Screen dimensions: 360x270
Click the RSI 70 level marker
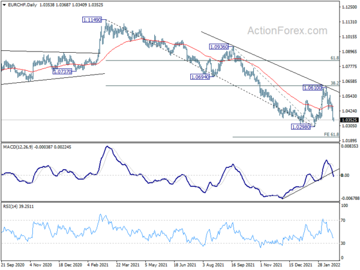click(x=343, y=220)
